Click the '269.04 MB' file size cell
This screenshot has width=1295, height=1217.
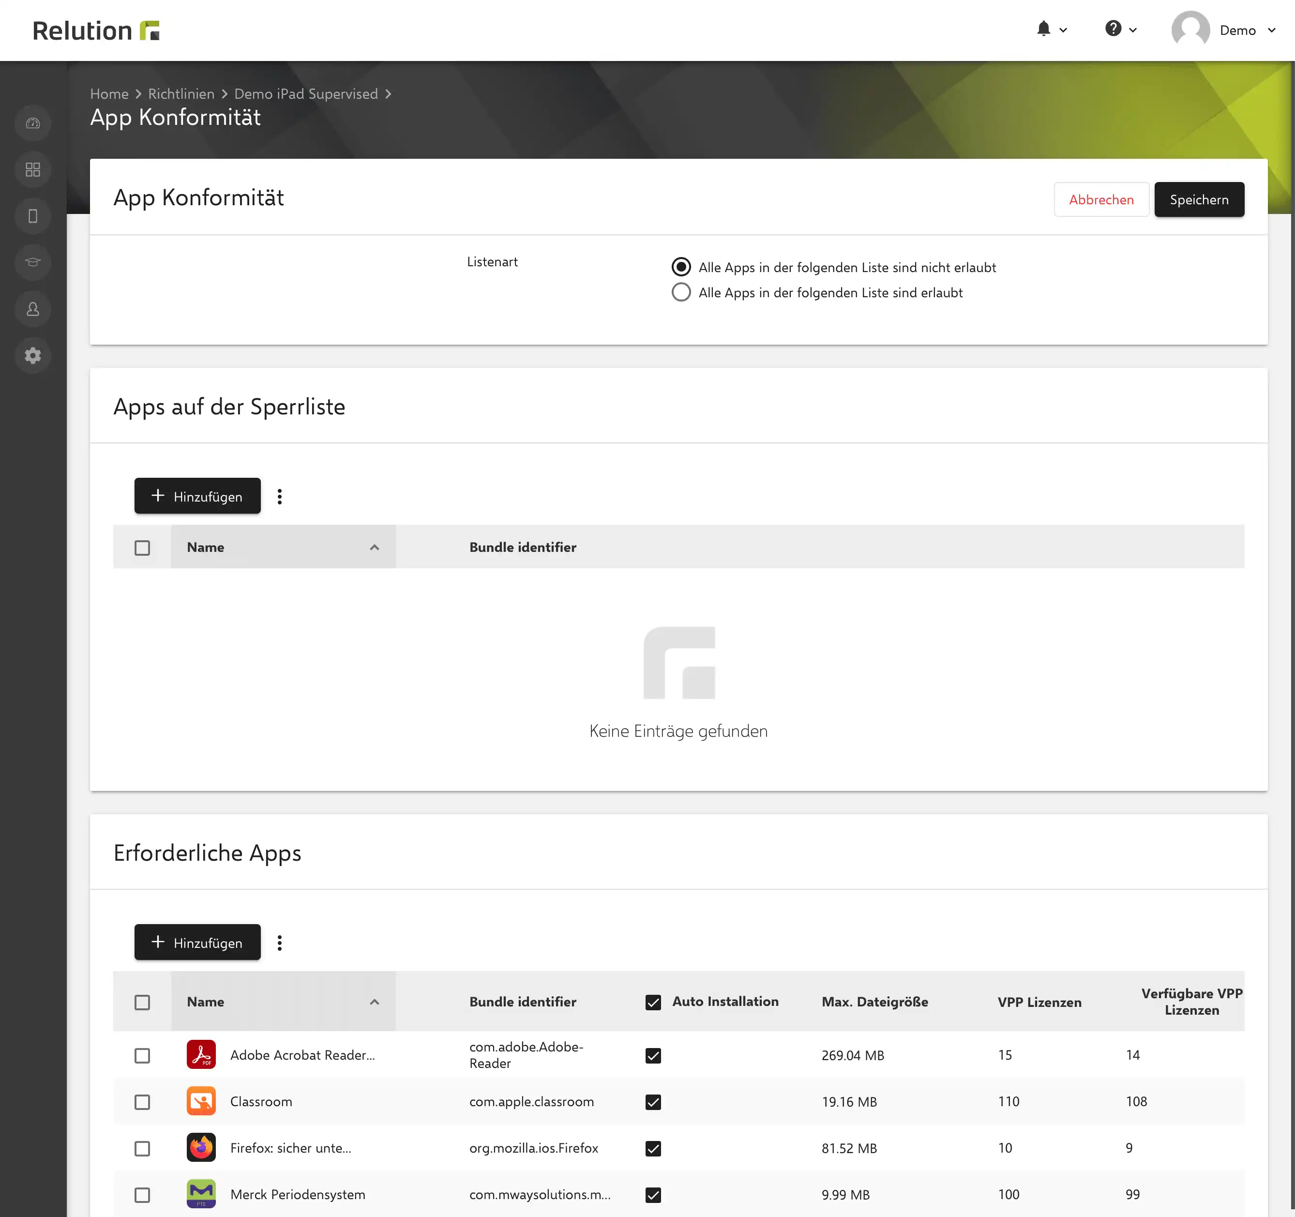tap(853, 1055)
